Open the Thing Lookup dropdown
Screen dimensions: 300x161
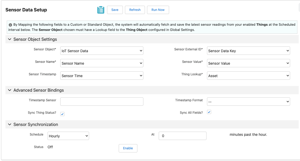click(x=249, y=76)
